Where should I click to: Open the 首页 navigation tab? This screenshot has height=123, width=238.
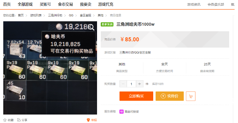pyautogui.click(x=7, y=4)
